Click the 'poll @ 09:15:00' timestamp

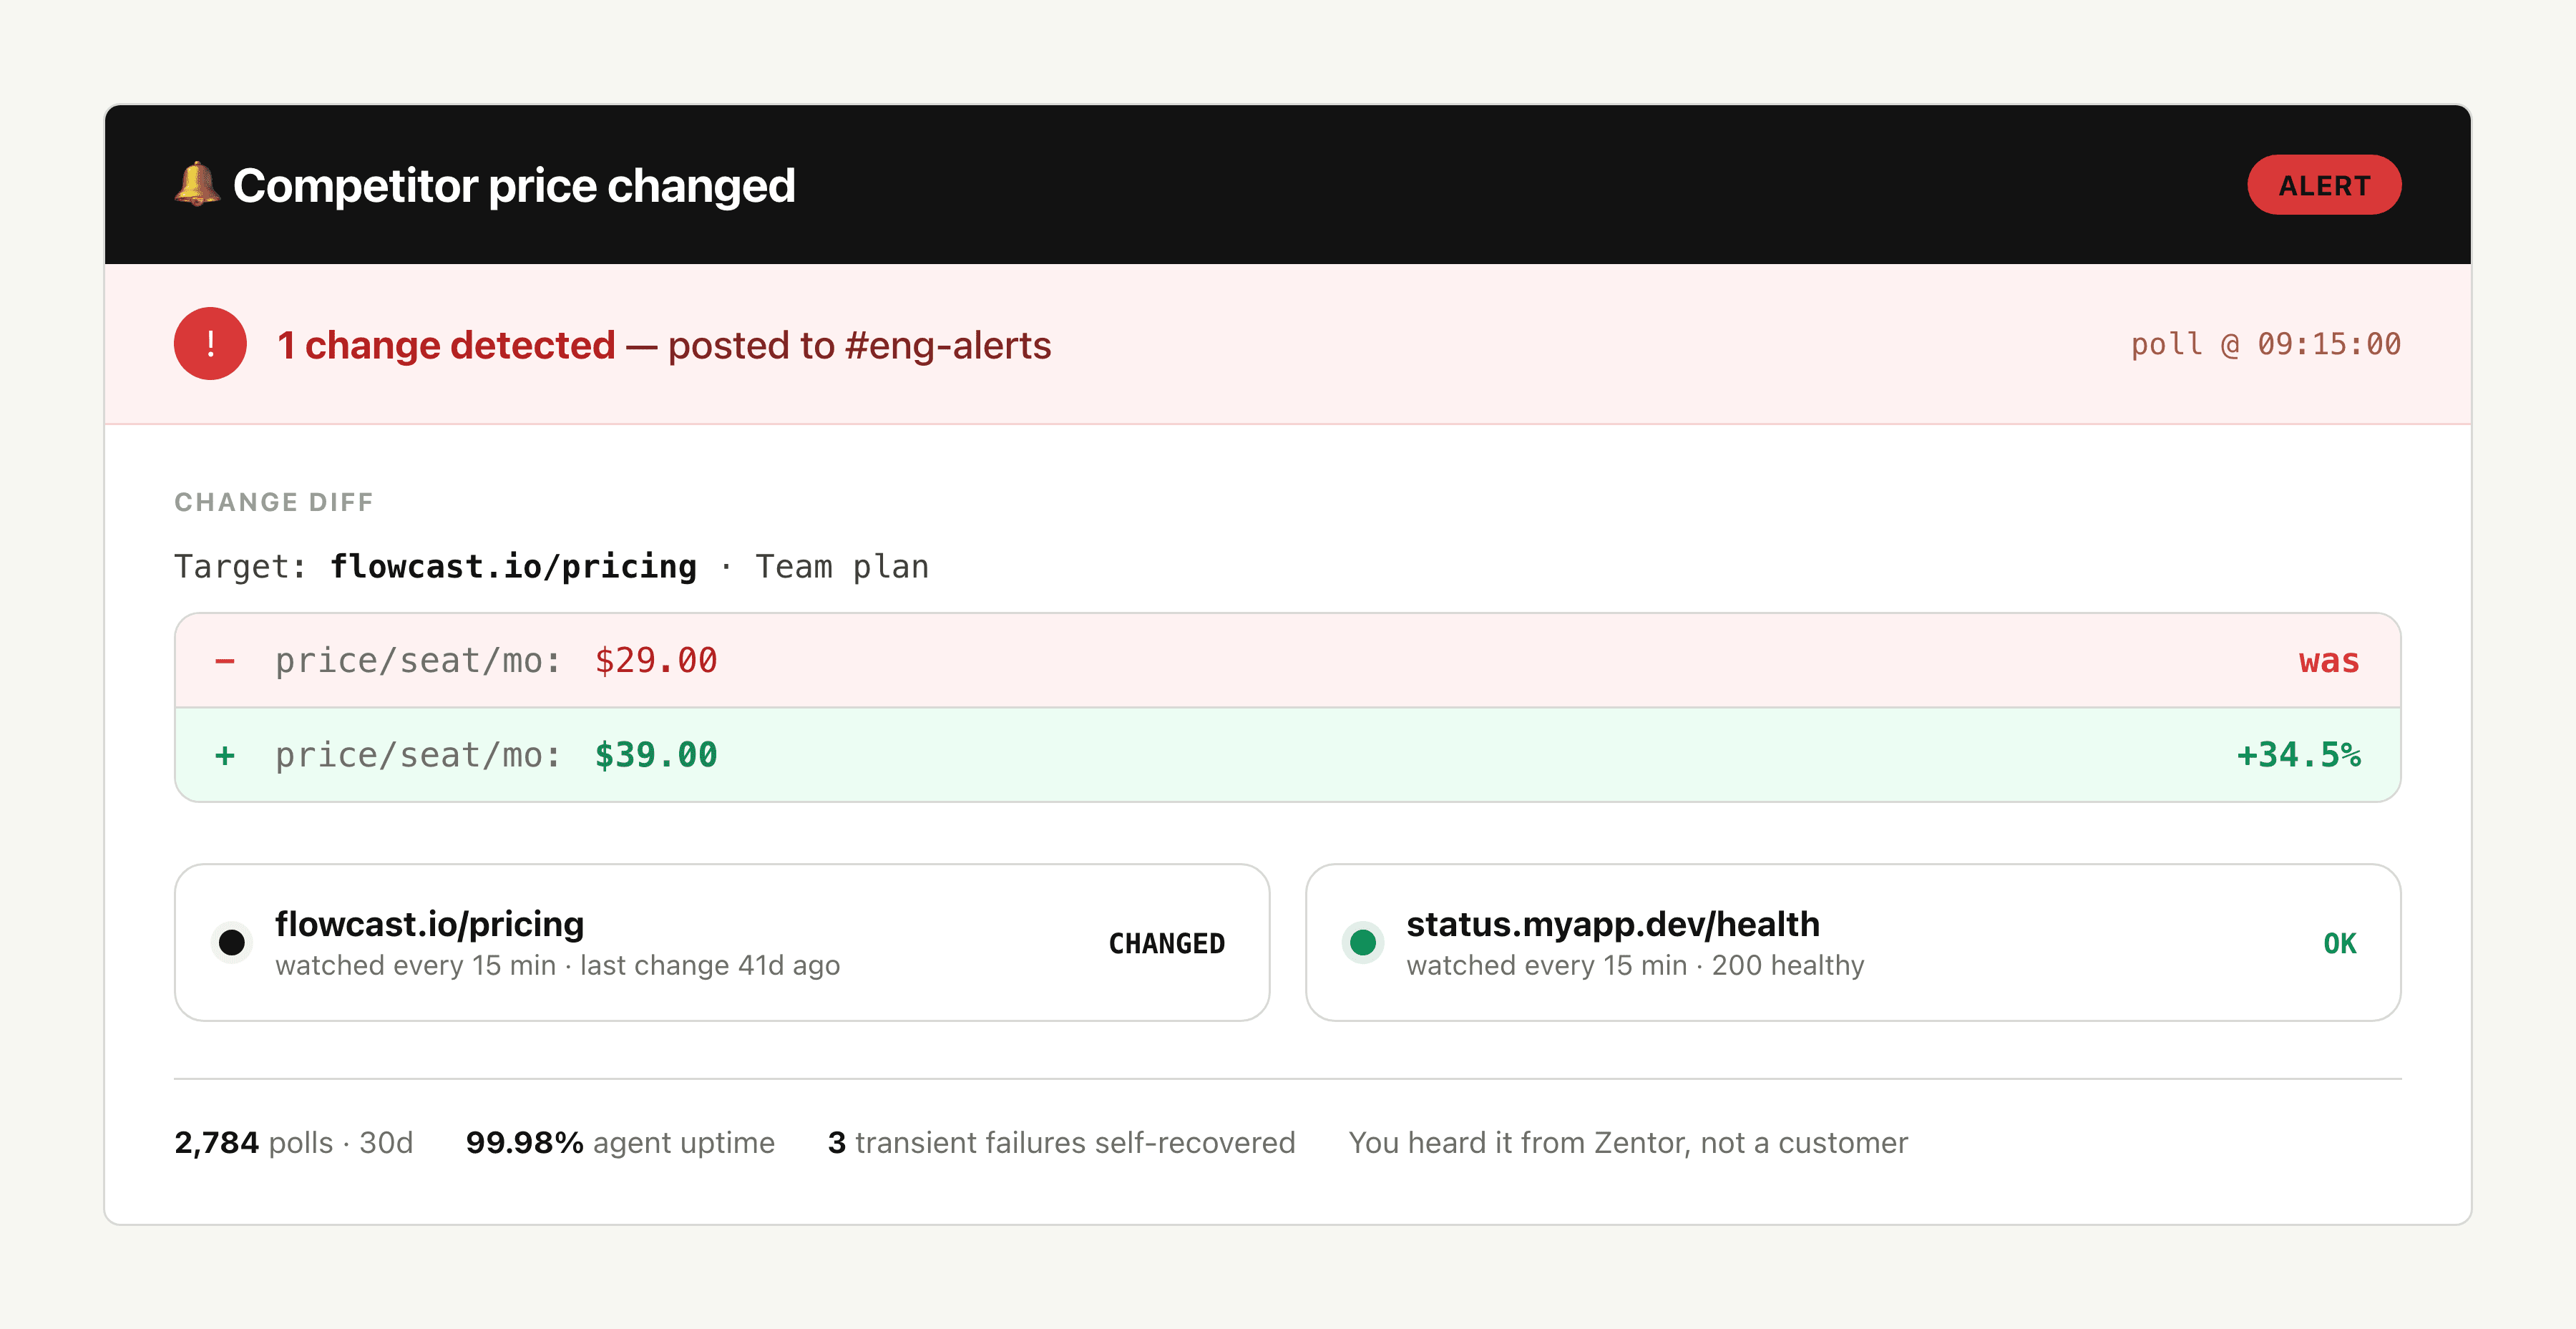click(2265, 344)
